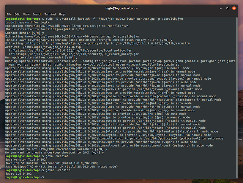Close the terminal window
The height and width of the screenshot is (183, 243).
tap(234, 8)
